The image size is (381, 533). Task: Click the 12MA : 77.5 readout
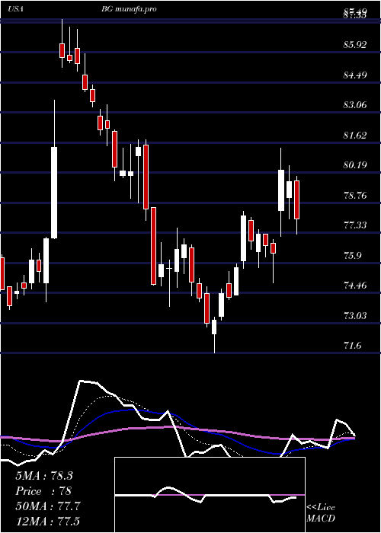point(47,521)
